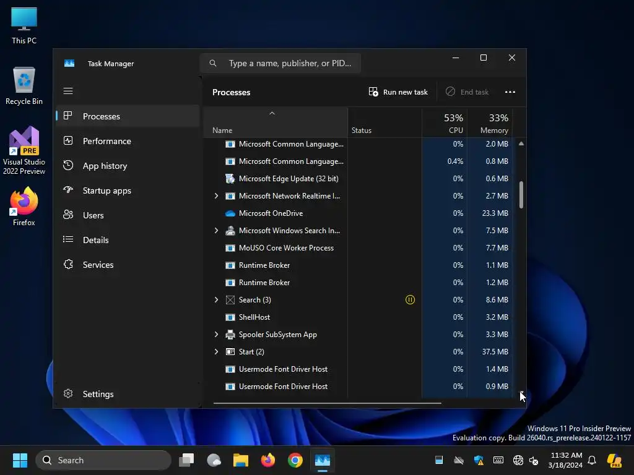This screenshot has height=475, width=634.
Task: Click the Spooler SubSystem App printer icon
Action: coord(230,335)
